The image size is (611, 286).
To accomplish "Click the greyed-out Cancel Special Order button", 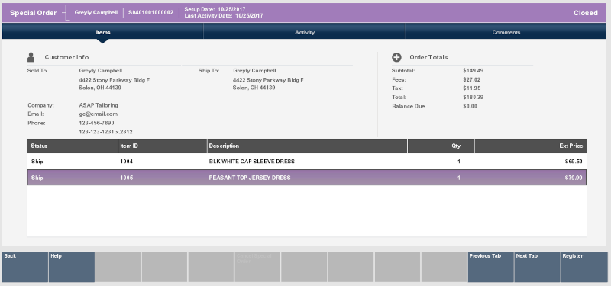I will pyautogui.click(x=257, y=267).
